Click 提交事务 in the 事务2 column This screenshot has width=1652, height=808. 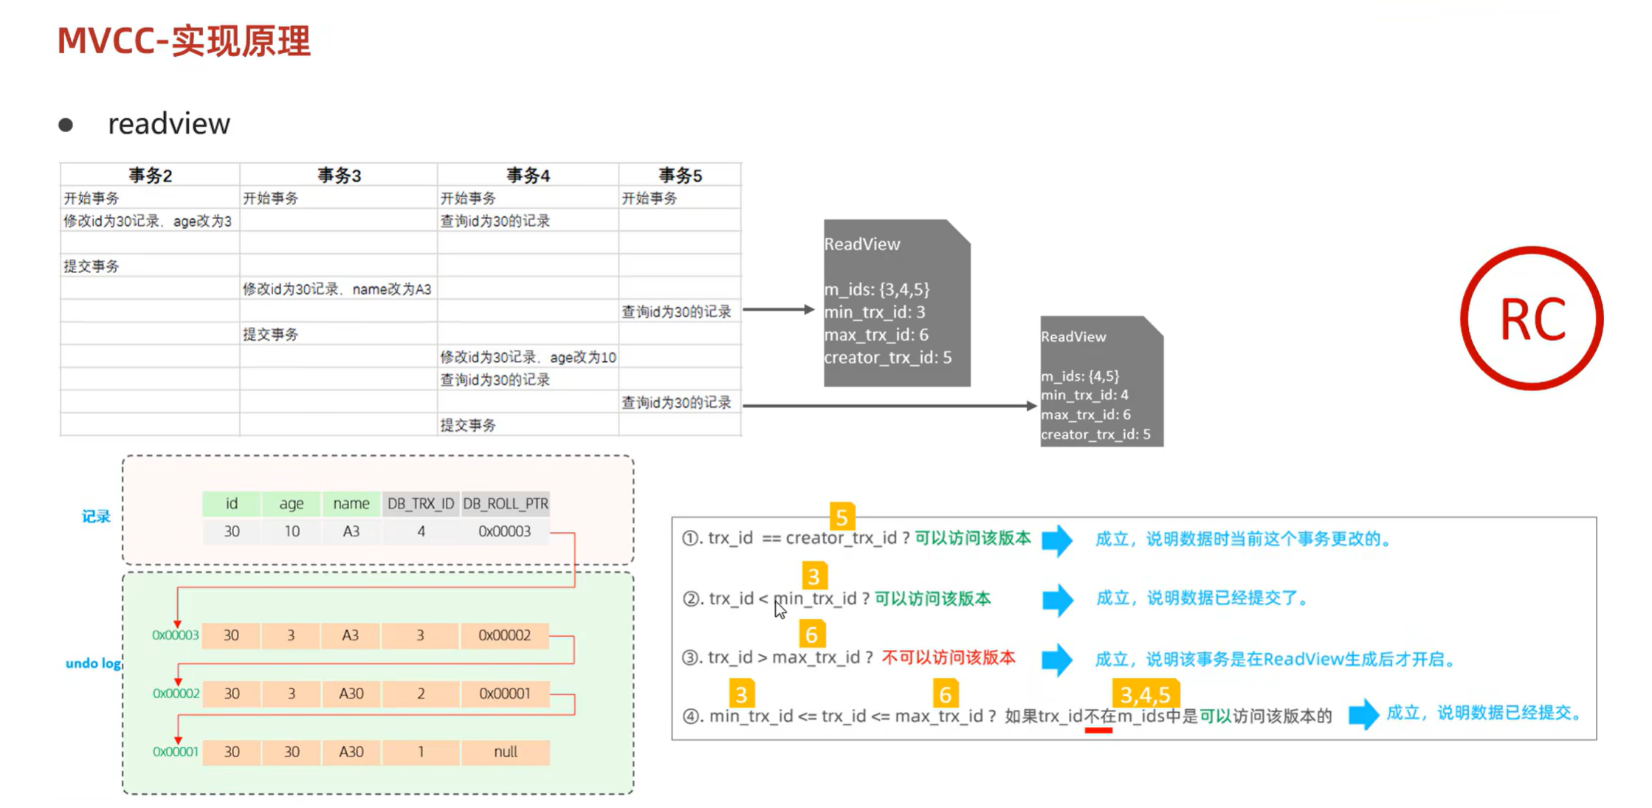(x=92, y=266)
